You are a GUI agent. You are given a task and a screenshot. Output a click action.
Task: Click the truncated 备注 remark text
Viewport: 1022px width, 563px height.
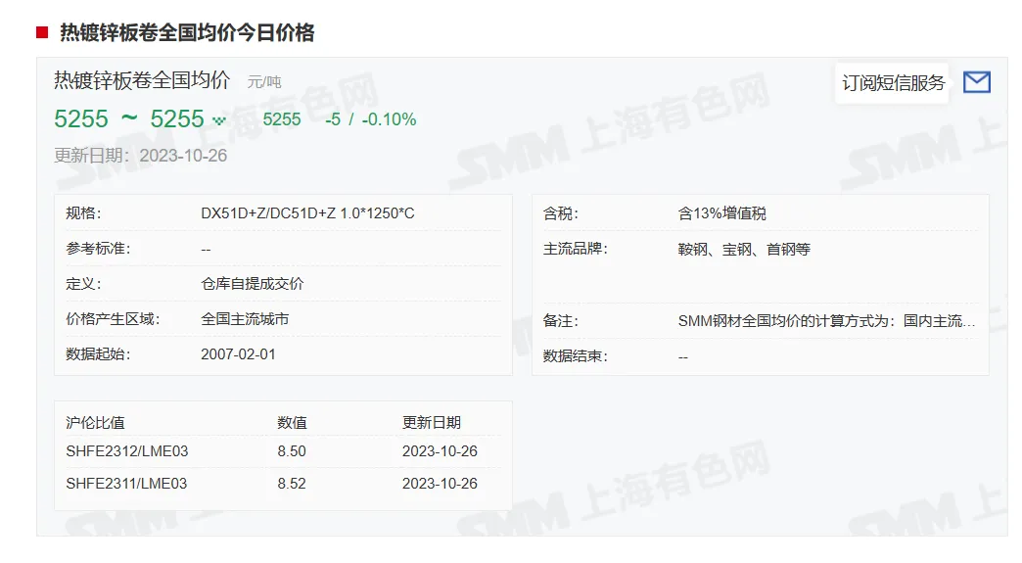click(826, 321)
